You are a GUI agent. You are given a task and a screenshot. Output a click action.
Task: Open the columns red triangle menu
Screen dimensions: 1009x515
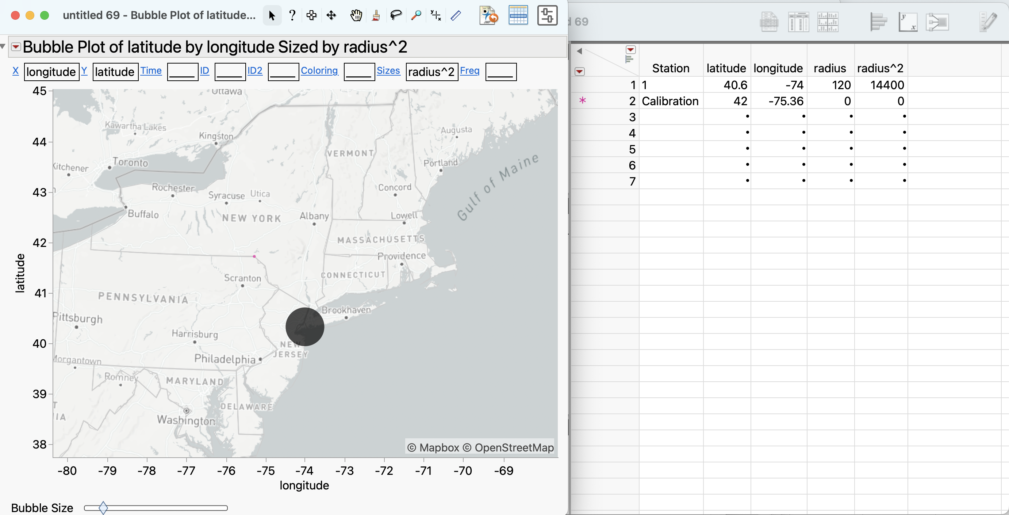(x=630, y=50)
